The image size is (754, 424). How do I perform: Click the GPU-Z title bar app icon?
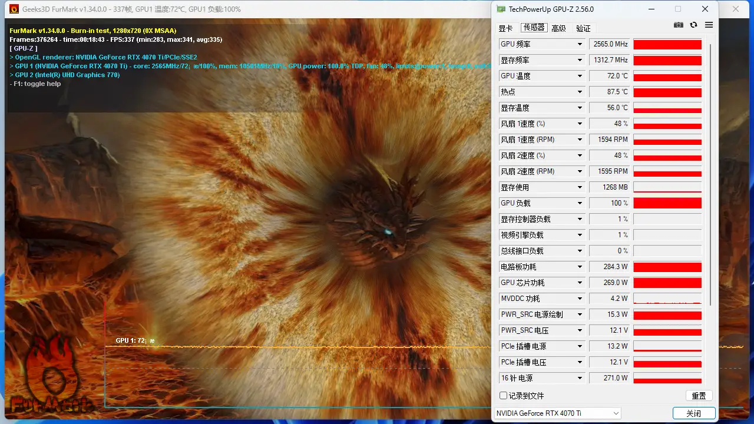pos(501,9)
